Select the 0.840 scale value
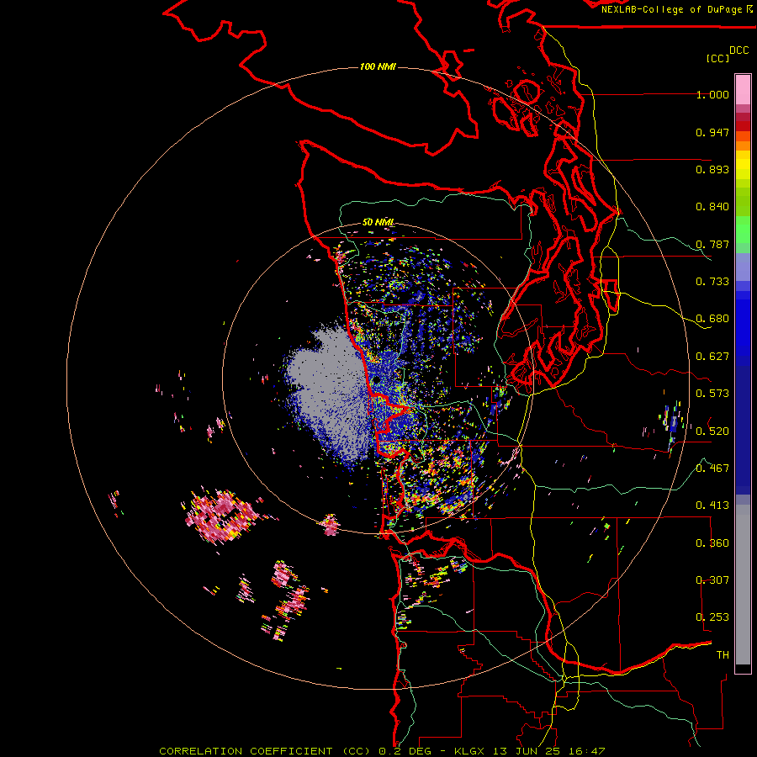Viewport: 757px width, 757px height. (x=712, y=207)
